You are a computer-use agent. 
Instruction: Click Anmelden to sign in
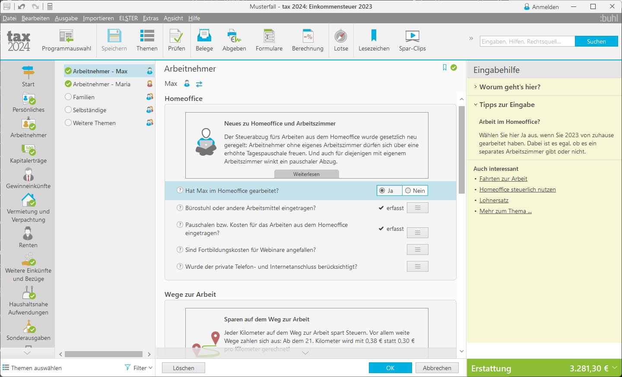pyautogui.click(x=541, y=6)
